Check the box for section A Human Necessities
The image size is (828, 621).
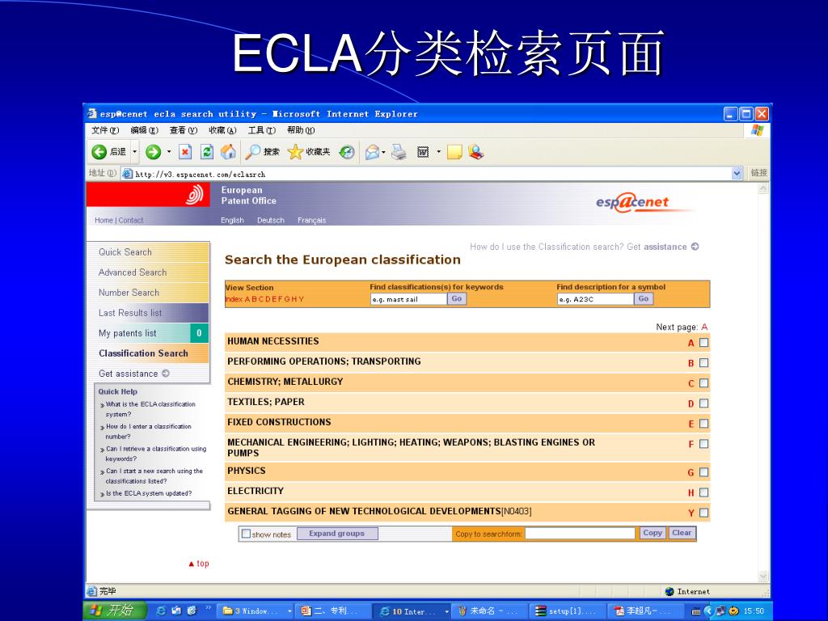point(704,343)
